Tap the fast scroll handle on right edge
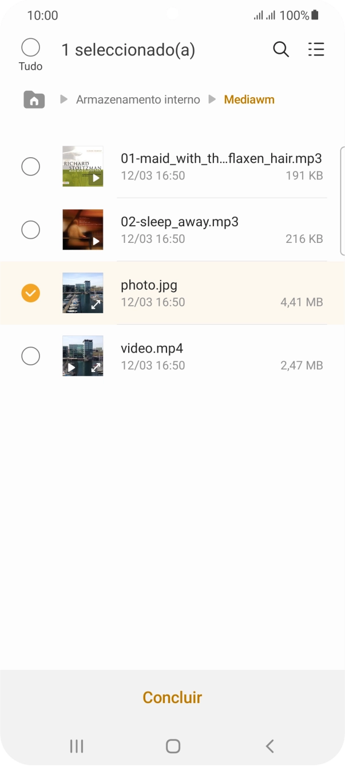Screen dimensions: 345x767 pos(342,200)
